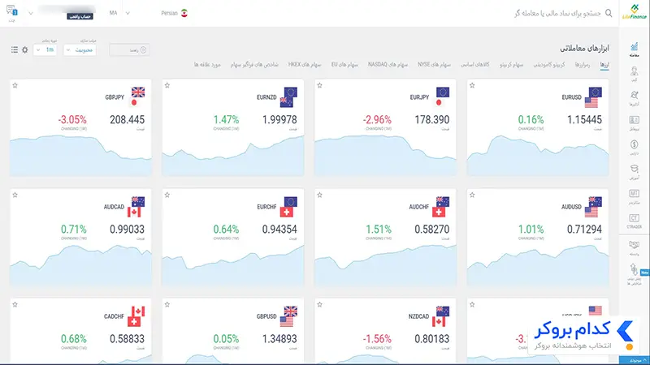The image size is (650, 365).
Task: Select the Crypto stocks tab
Action: pyautogui.click(x=512, y=65)
